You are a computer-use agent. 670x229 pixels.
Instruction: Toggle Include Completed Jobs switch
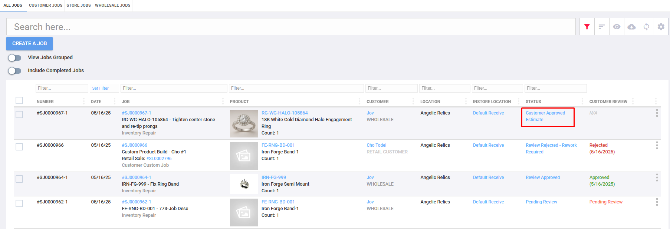[x=15, y=71]
